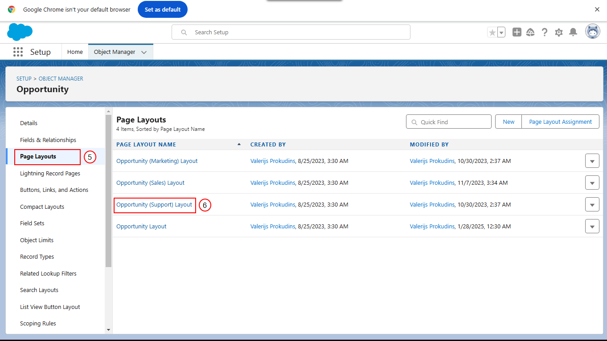Image resolution: width=607 pixels, height=341 pixels.
Task: Open the Opportunity (Marketing) Layout link
Action: [x=157, y=161]
